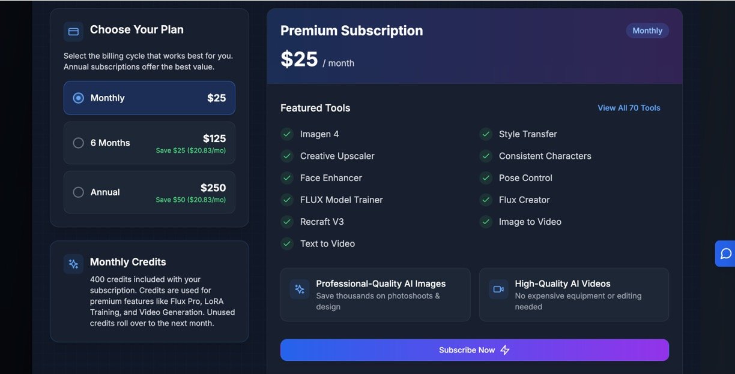Viewport: 735px width, 374px height.
Task: Click the Subscribe Now button
Action: point(474,350)
